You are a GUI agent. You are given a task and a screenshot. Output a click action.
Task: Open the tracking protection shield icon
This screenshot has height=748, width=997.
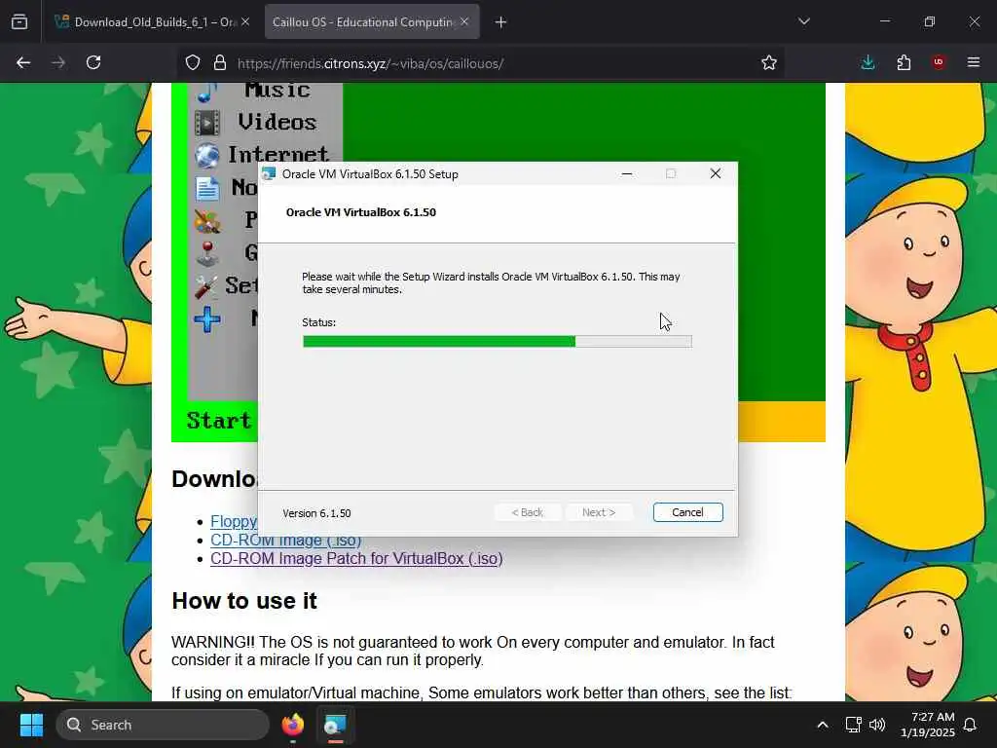[x=193, y=63]
